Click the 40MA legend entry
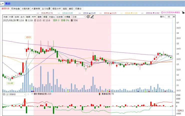The width and height of the screenshot is (185, 116). (129, 13)
